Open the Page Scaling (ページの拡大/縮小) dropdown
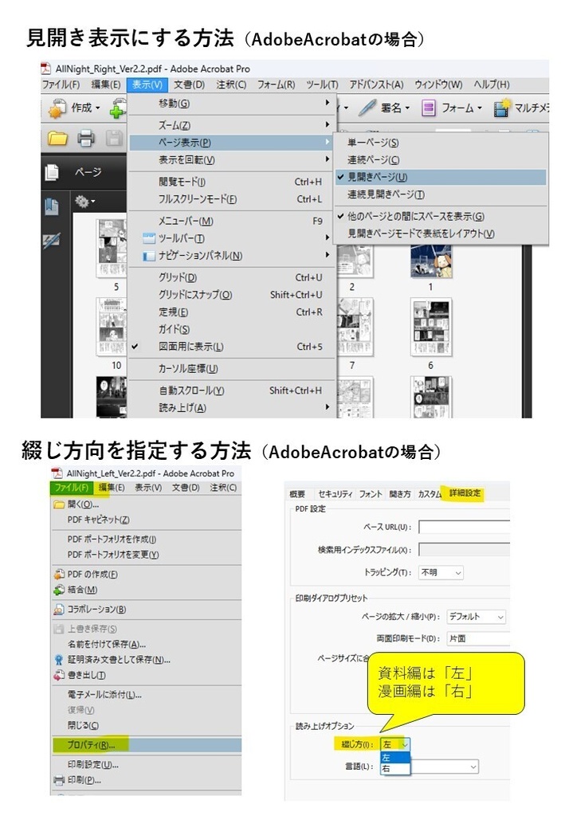The image size is (565, 816). tap(476, 617)
